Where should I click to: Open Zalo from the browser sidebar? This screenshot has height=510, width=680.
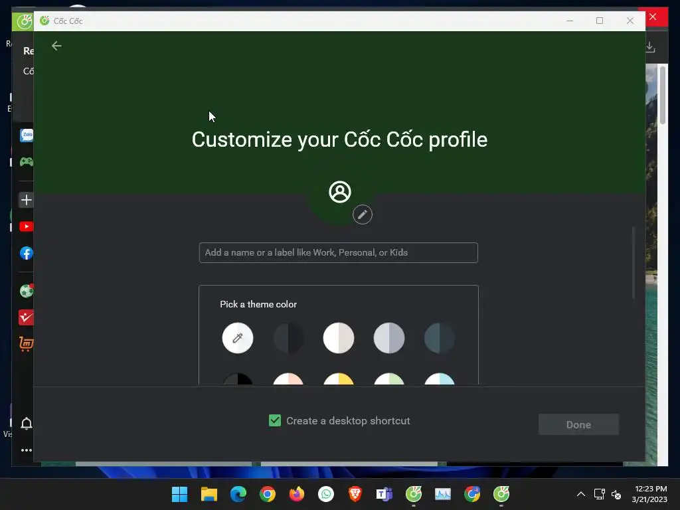[27, 135]
